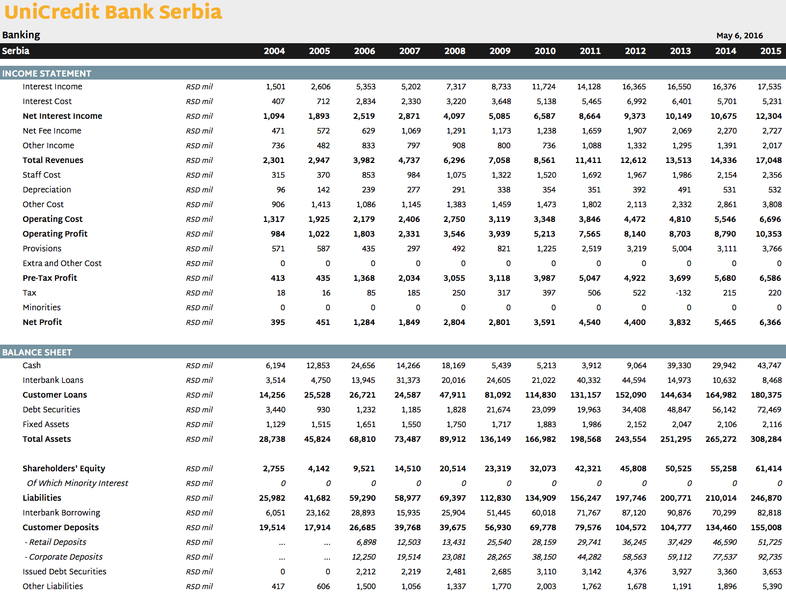786x595 pixels.
Task: Select the Customer Deposits row label
Action: coord(60,528)
